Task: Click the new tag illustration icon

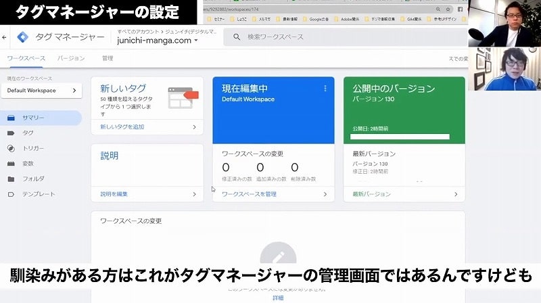Action: point(183,97)
